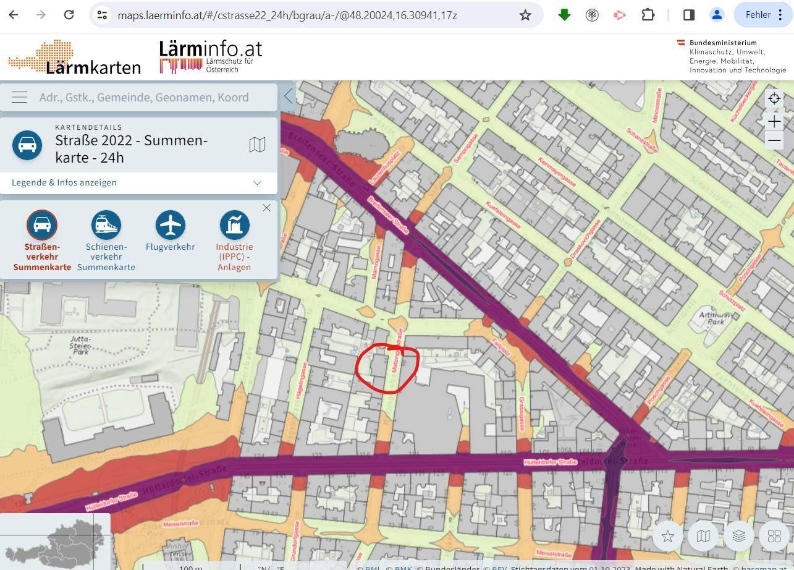Open the Lärminfo.at logo link

point(211,57)
